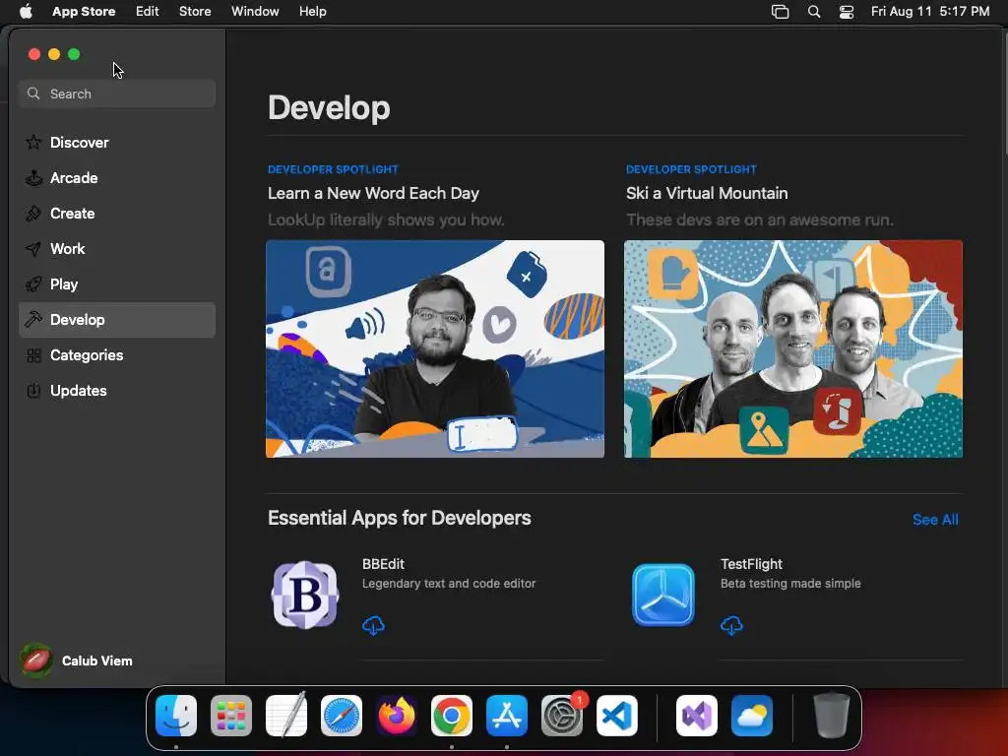
Task: Click the Calub Viem avatar picture
Action: pos(36,661)
